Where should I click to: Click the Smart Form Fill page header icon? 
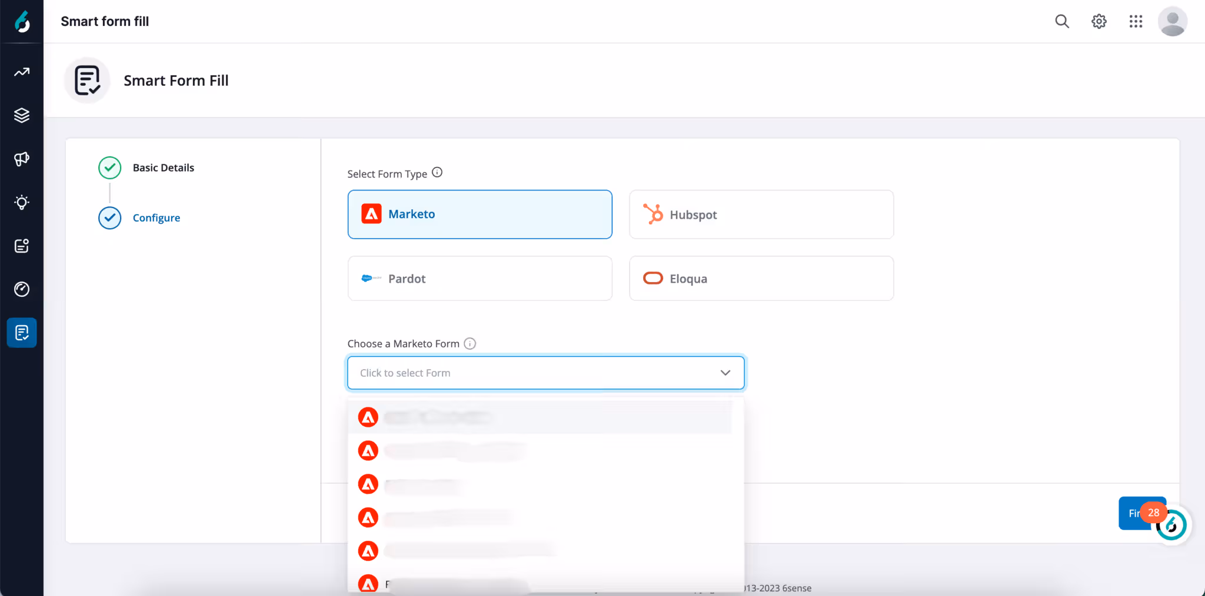pyautogui.click(x=87, y=80)
